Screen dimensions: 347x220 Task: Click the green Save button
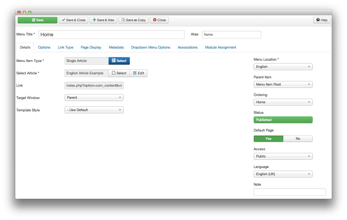[38, 20]
